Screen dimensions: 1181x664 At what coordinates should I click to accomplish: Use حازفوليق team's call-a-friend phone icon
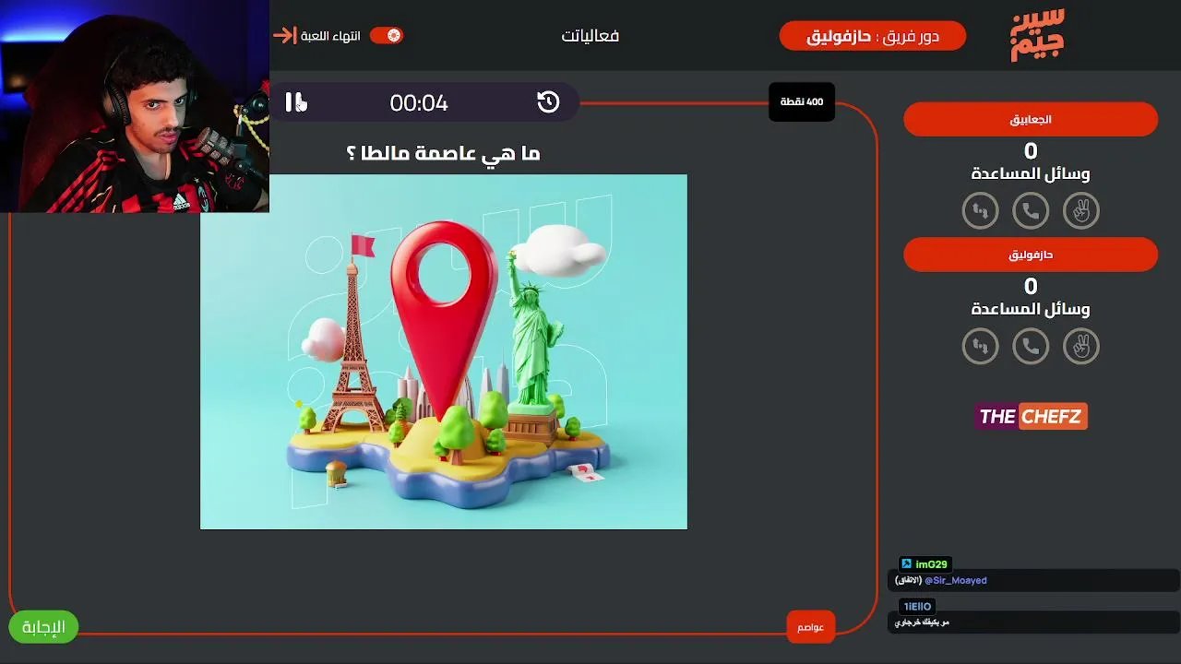click(1031, 347)
